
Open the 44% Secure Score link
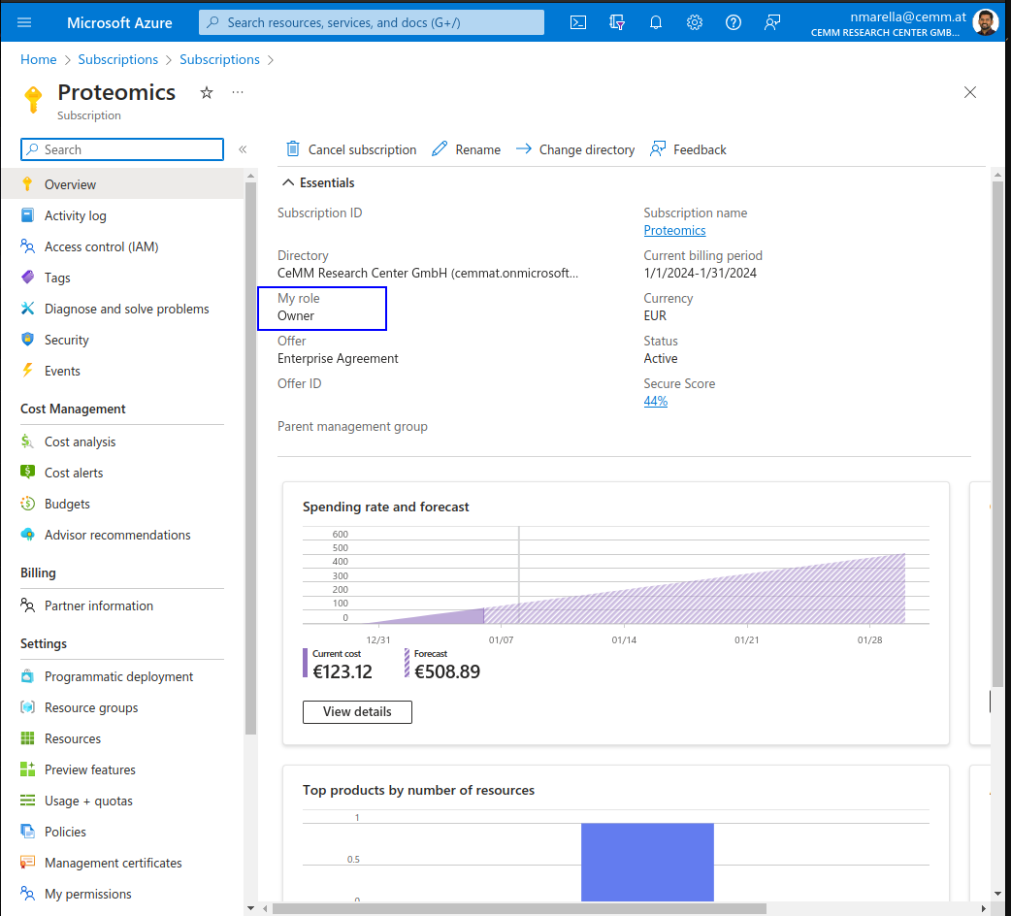pos(655,401)
